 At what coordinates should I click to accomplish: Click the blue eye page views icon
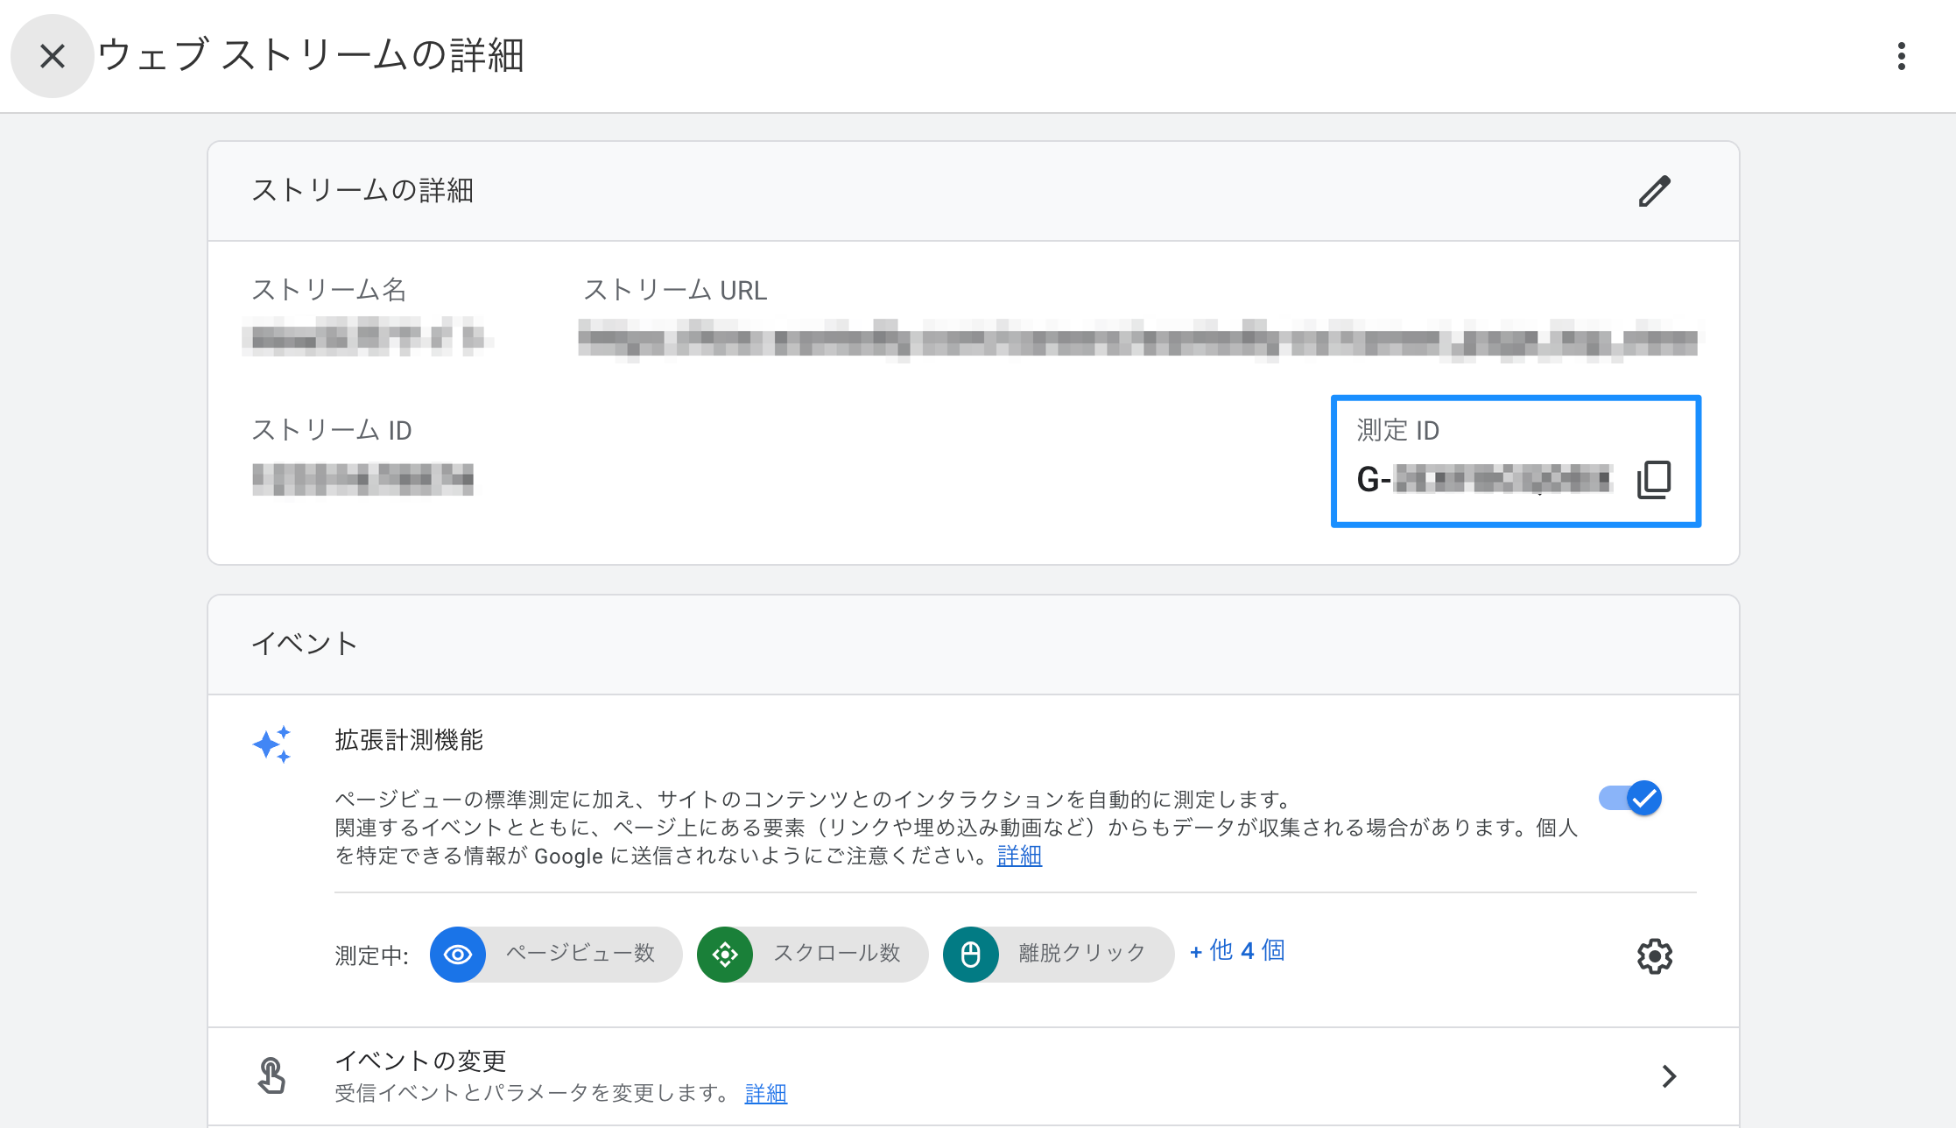coord(458,954)
